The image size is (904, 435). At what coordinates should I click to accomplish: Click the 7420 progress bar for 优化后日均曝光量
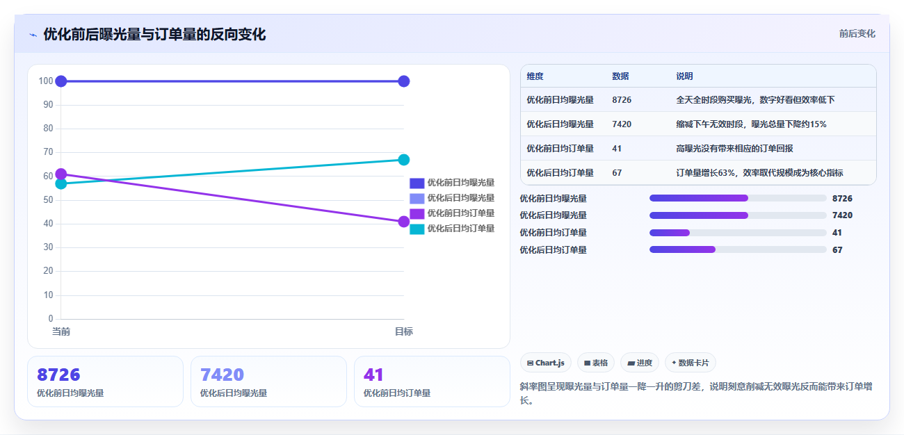(x=738, y=215)
